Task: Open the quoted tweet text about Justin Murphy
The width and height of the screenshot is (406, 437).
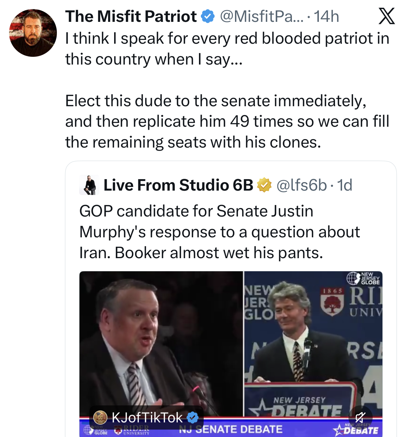Action: click(219, 232)
